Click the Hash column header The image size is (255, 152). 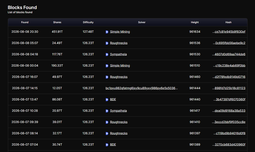(228, 22)
